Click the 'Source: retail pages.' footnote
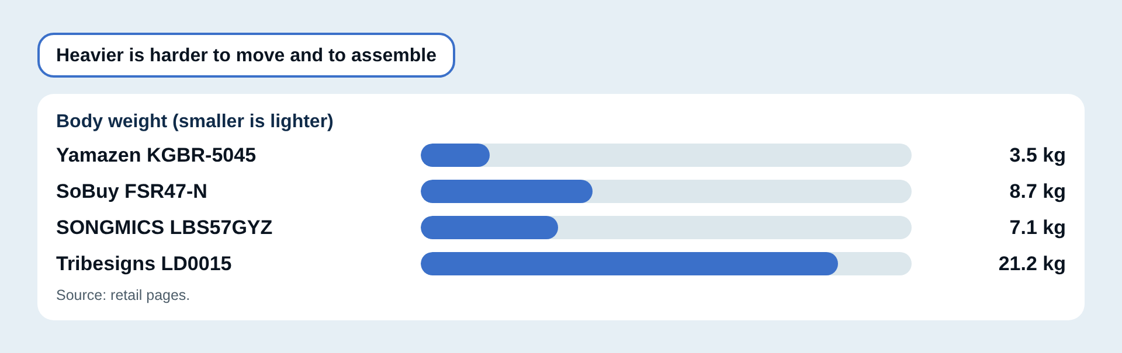Screen dimensions: 1122x353 [123, 295]
